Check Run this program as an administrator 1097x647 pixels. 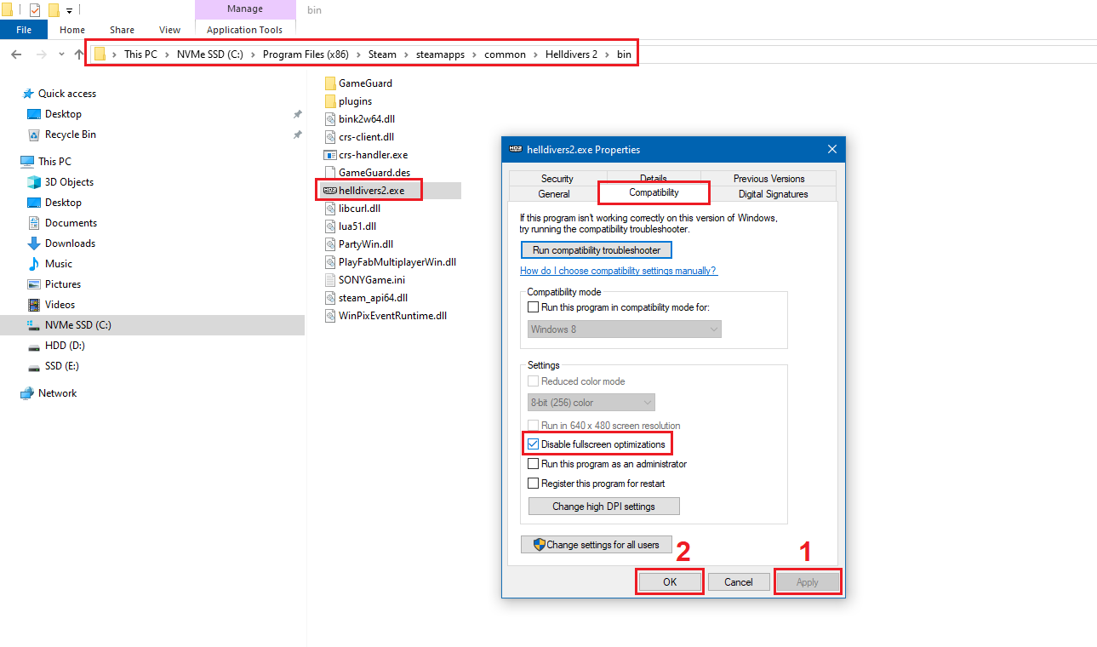(x=534, y=464)
